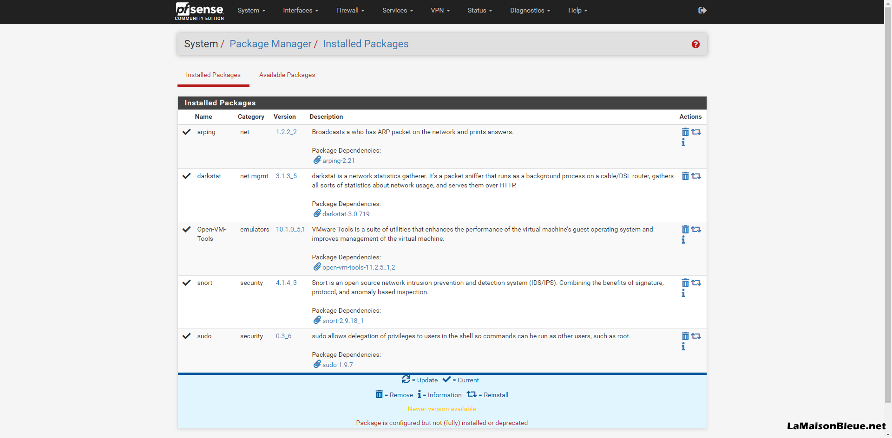Remove the snort package via trash icon

coord(685,283)
